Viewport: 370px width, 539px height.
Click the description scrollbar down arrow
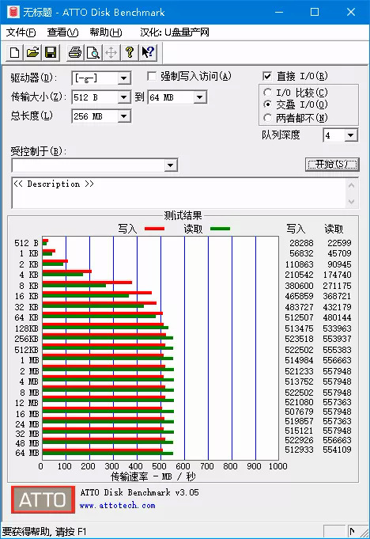click(x=351, y=202)
